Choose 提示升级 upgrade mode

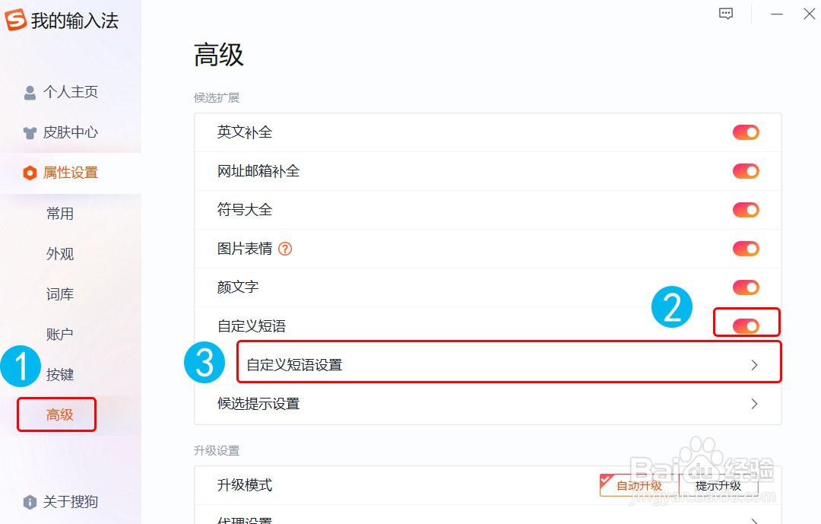718,485
